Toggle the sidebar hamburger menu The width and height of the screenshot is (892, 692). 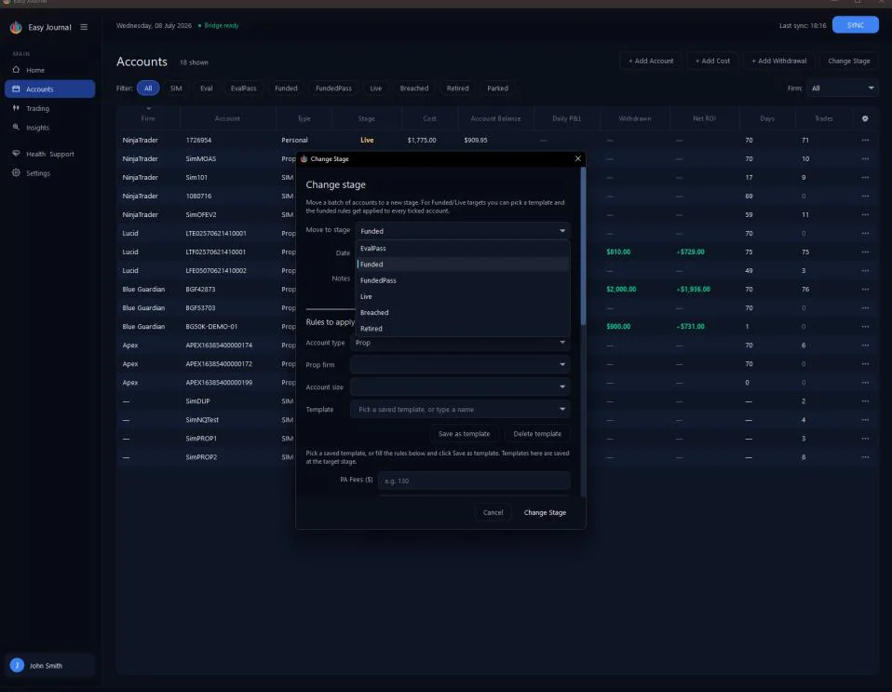(x=84, y=27)
